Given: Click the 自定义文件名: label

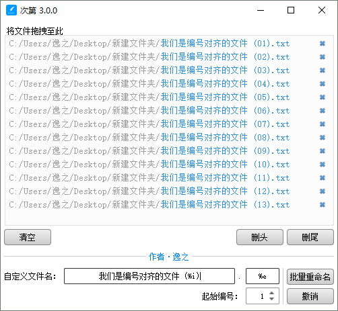Looking at the screenshot, I should (x=30, y=276).
